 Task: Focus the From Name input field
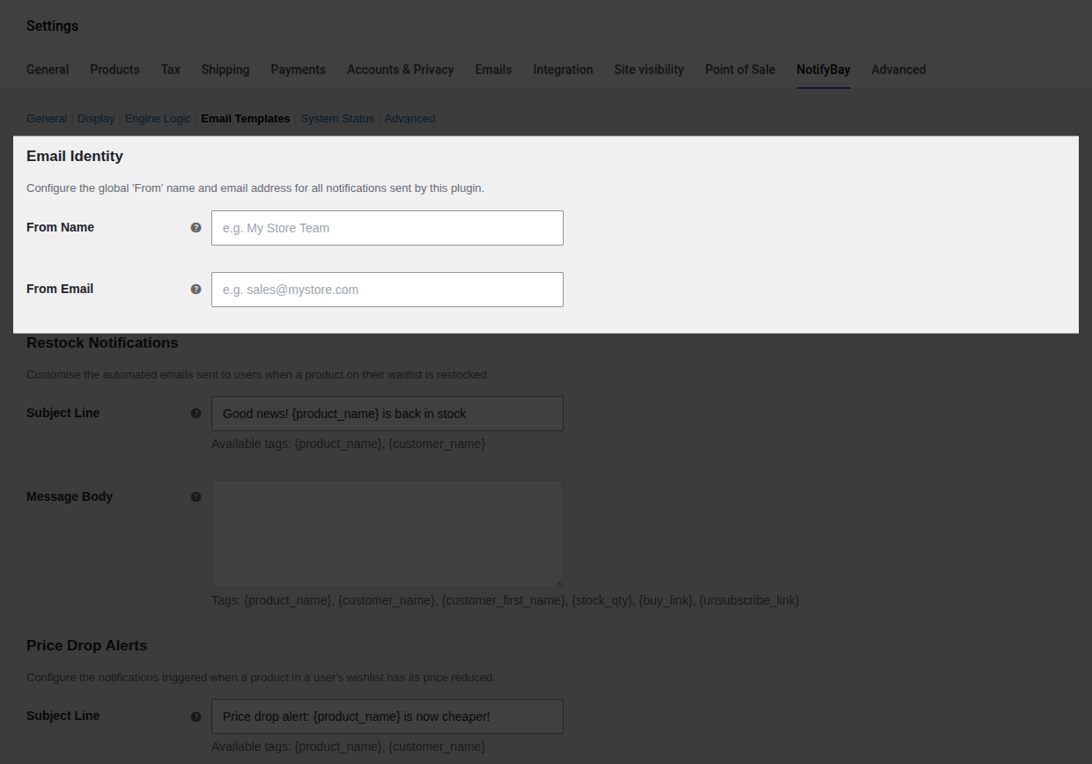(x=387, y=228)
